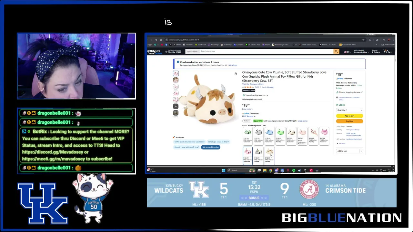Open the X bookmark in bookmarks bar

point(170,45)
